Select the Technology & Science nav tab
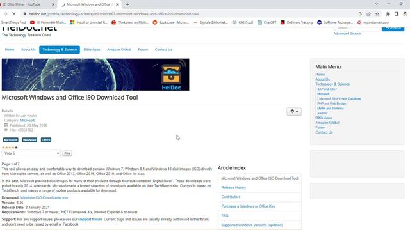Viewport: 410px width, 230px height. click(x=60, y=50)
